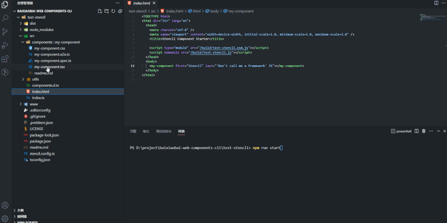447x223 pixels.
Task: Expand the node_modules folder
Action: tap(41, 30)
